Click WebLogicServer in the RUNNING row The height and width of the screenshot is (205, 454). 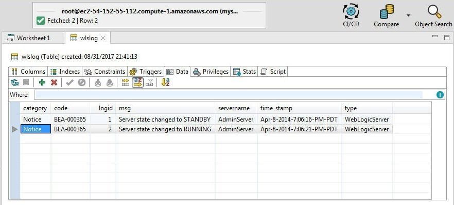pos(367,129)
